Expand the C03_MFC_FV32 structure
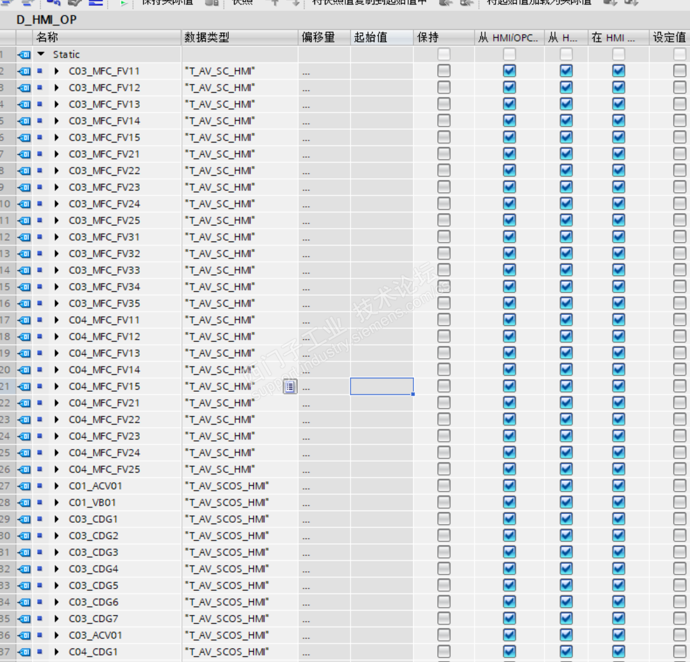Screen dimensions: 690x662 pos(56,253)
